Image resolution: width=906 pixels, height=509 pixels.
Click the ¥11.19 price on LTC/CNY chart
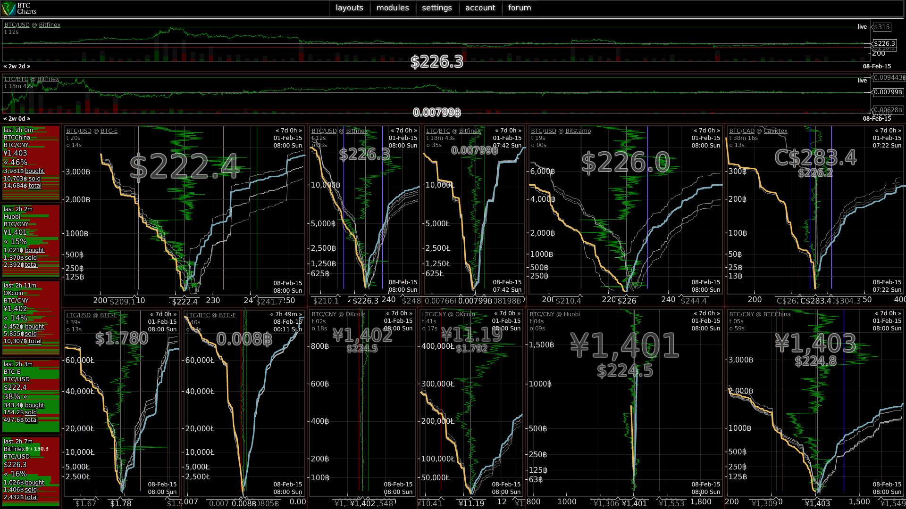point(471,335)
